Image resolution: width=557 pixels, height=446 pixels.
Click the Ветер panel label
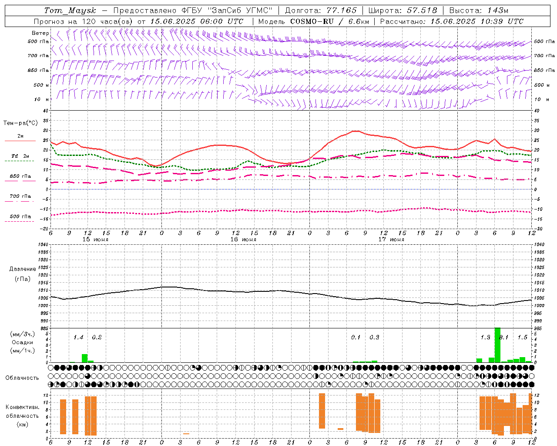click(40, 33)
